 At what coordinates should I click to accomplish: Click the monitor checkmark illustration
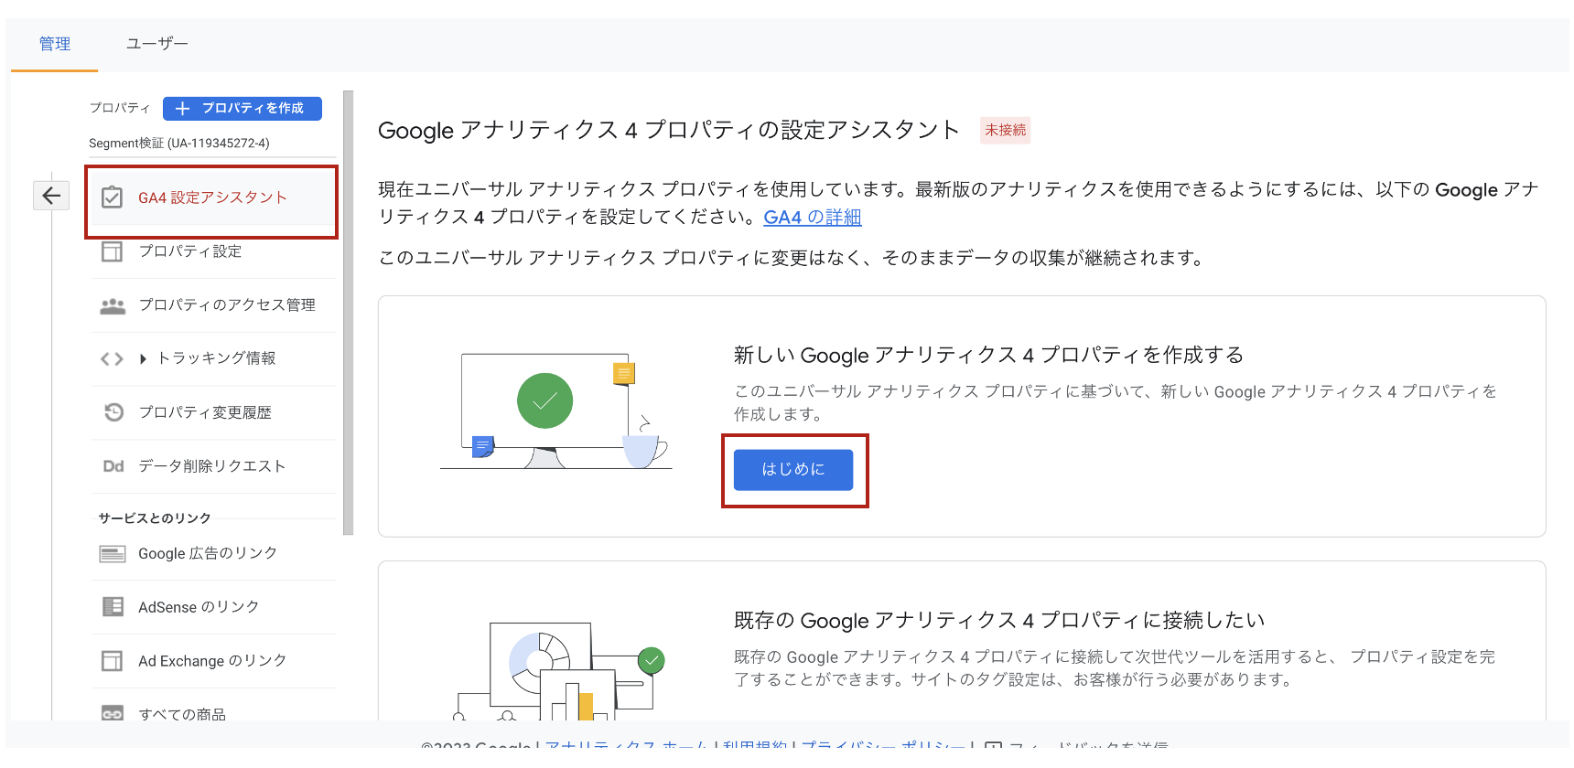click(556, 411)
